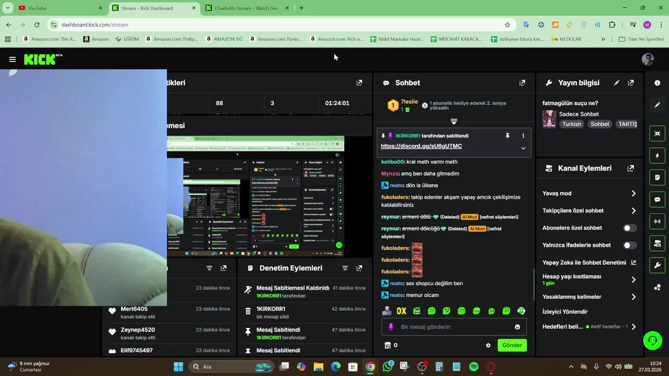
Task: Unpin the pinned chat message
Action: pyautogui.click(x=507, y=136)
